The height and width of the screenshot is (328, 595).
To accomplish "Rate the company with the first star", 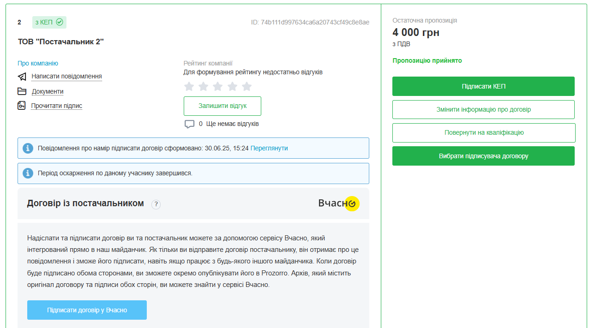I will 189,86.
